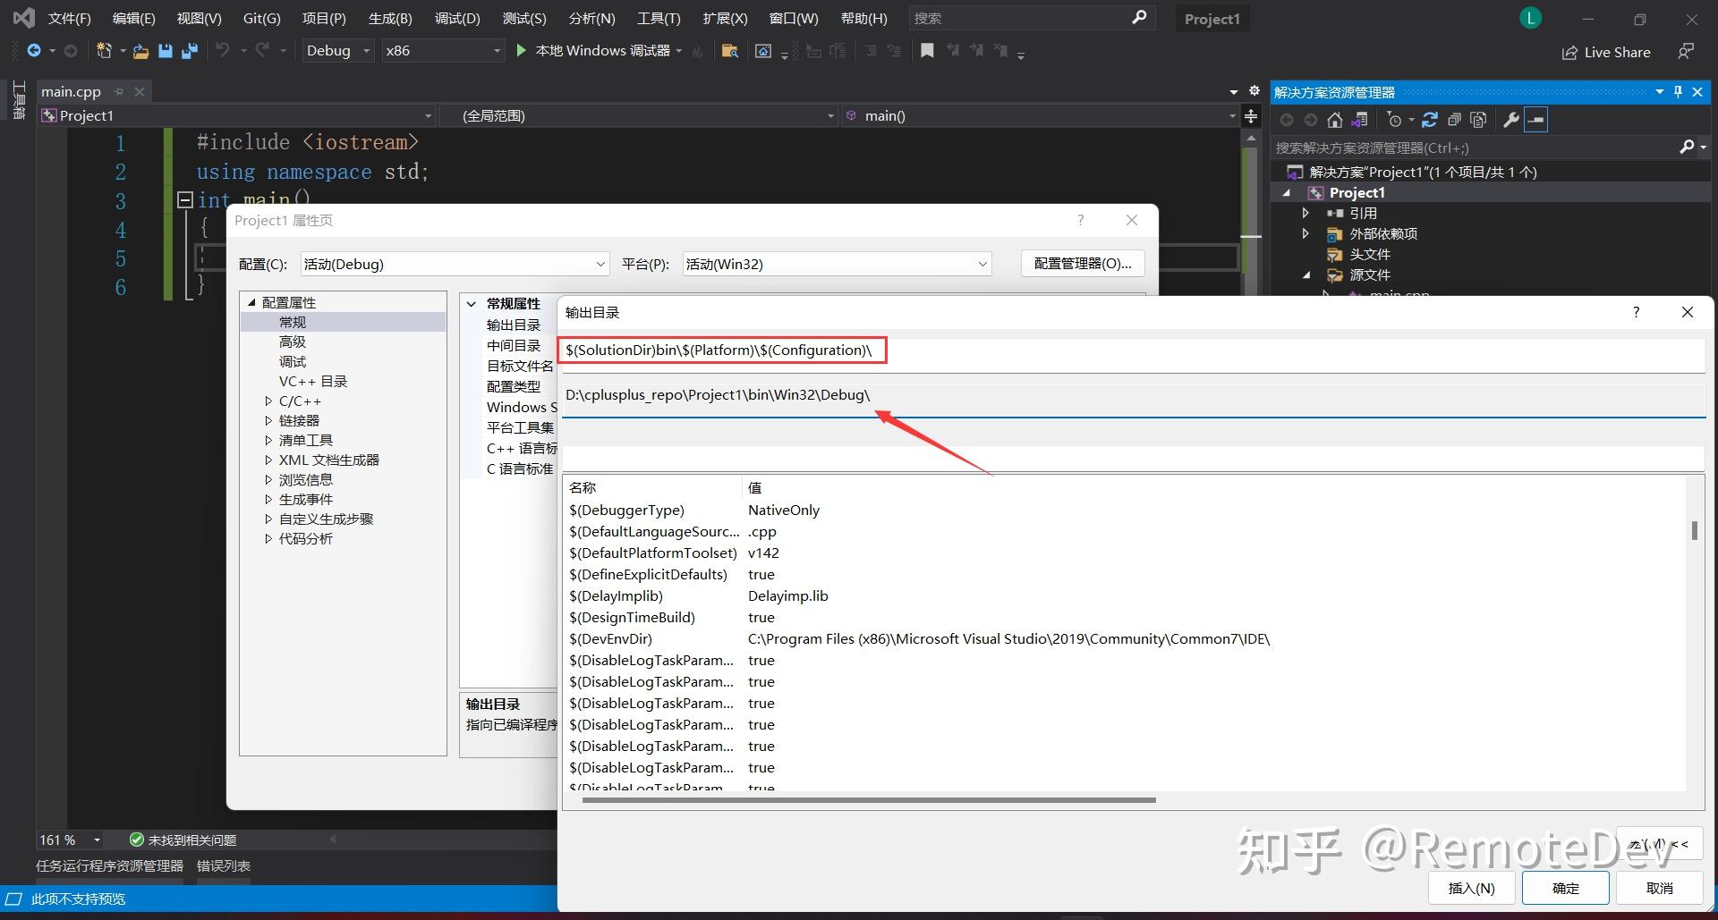Start 本地 Windows 调试器 with green play icon

coord(520,50)
